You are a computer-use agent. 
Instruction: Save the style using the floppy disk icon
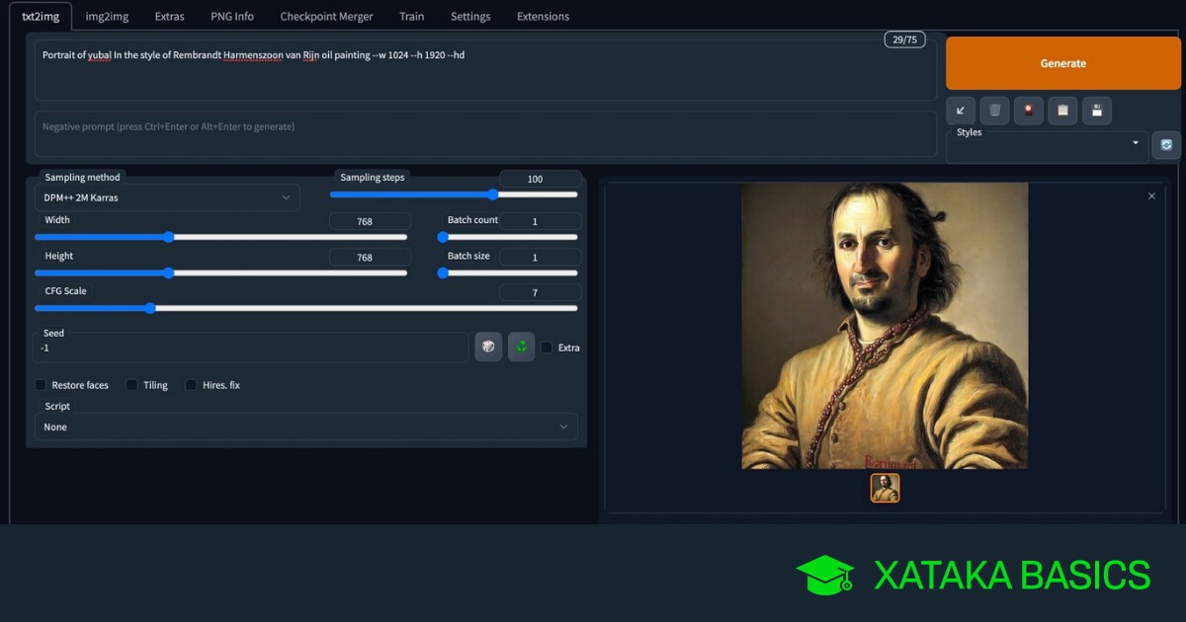tap(1097, 111)
